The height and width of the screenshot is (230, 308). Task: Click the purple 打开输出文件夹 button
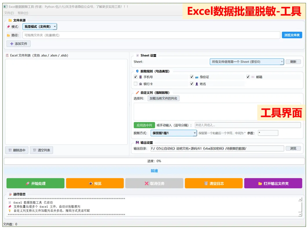tap(273, 183)
